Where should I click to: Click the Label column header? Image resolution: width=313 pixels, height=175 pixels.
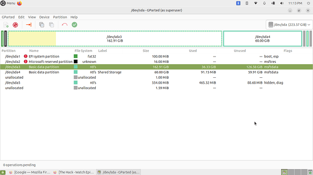[x=103, y=51]
